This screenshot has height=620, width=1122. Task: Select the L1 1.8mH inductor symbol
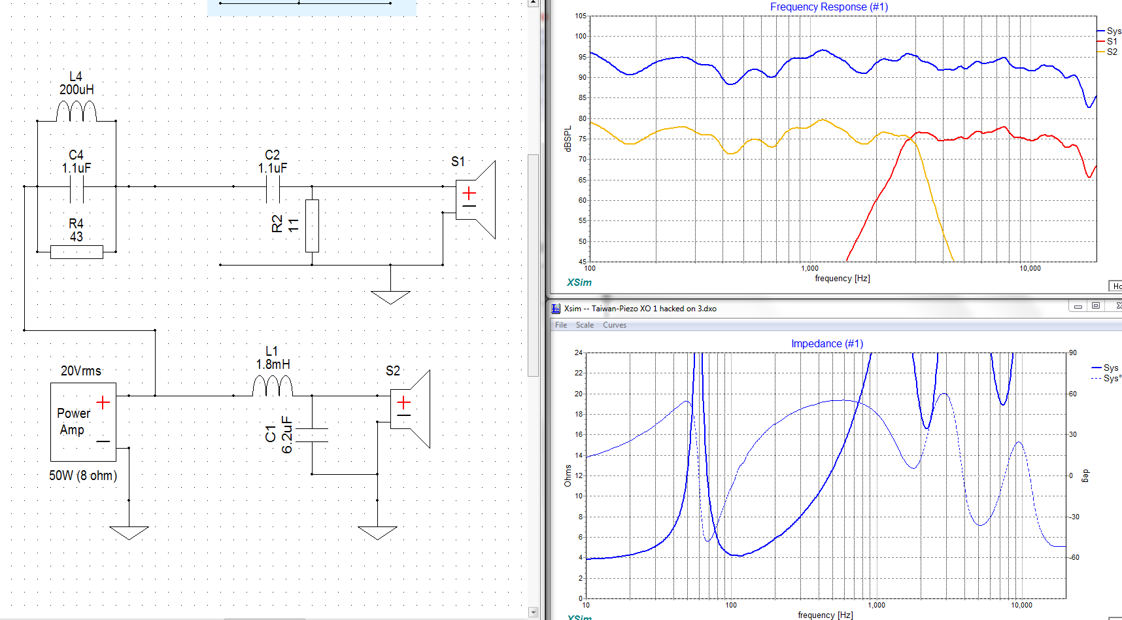(273, 386)
